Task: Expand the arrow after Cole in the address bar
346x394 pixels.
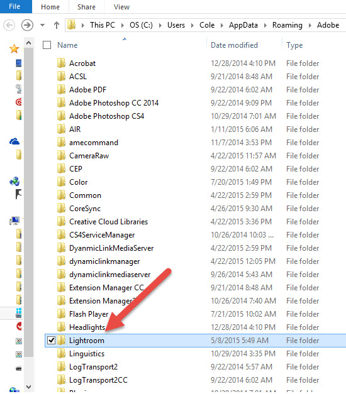Action: point(222,25)
